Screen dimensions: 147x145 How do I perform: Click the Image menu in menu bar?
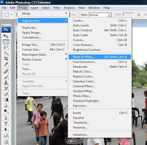pos(23,8)
